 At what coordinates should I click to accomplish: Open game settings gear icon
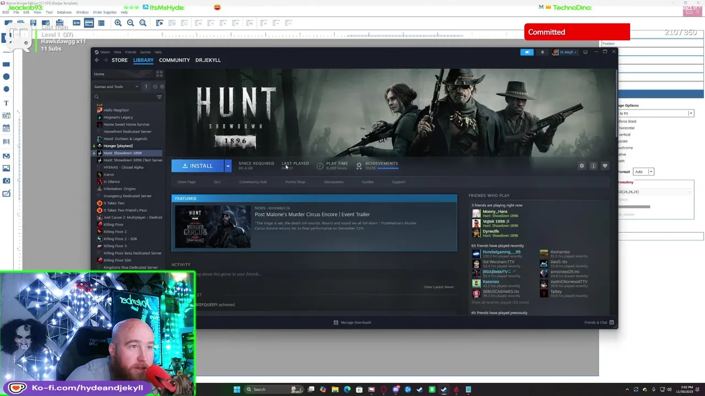tap(582, 166)
